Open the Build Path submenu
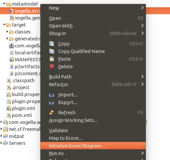The image size is (170, 160). pyautogui.click(x=93, y=77)
